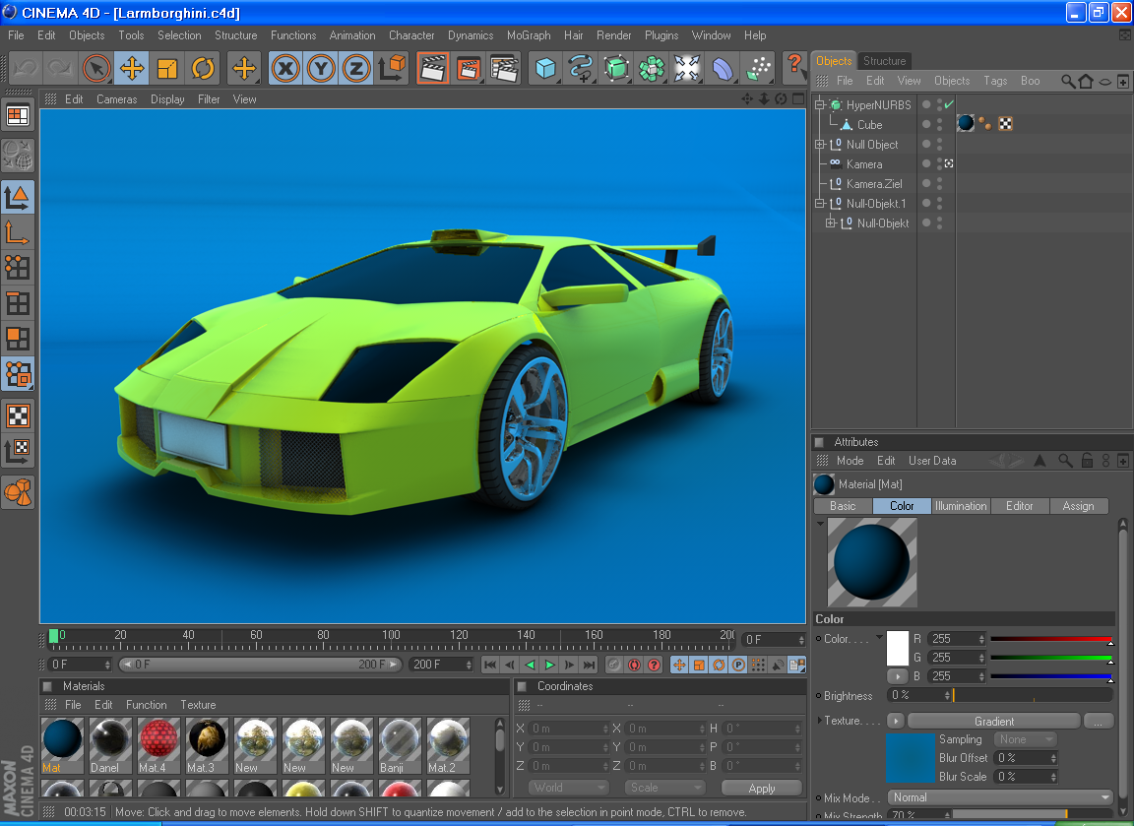This screenshot has height=826, width=1134.
Task: Switch to Object Axis mode
Action: [x=18, y=233]
